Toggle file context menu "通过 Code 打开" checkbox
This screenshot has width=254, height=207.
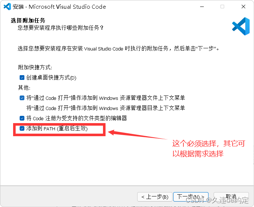click(22, 98)
